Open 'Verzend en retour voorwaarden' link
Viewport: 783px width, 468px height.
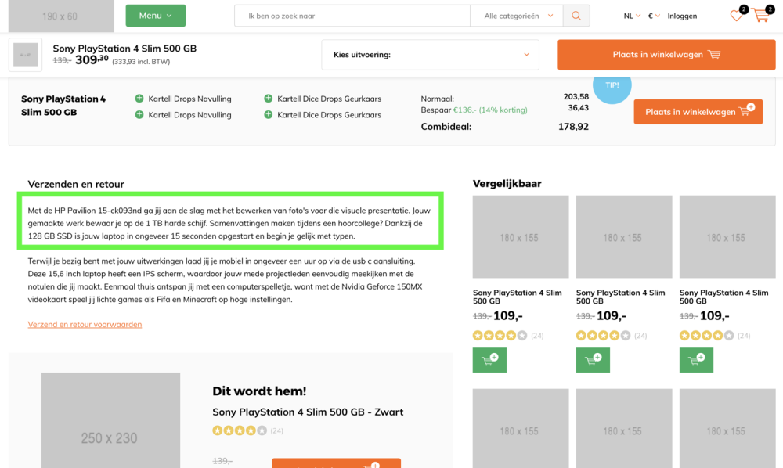click(x=85, y=324)
